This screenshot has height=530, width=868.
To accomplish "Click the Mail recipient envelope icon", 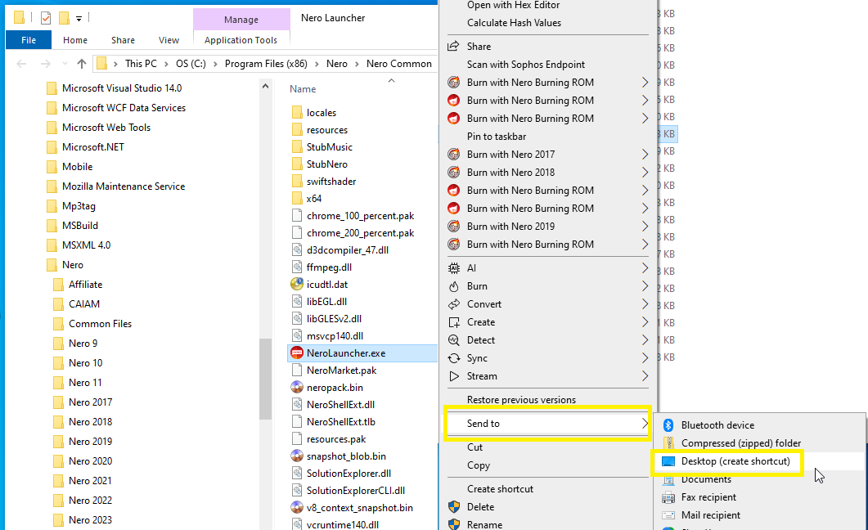I will [x=668, y=515].
